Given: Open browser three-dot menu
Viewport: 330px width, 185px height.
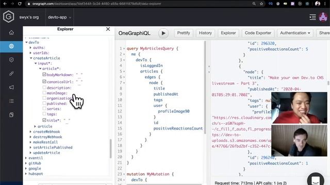Looking at the screenshot, I should point(325,4).
